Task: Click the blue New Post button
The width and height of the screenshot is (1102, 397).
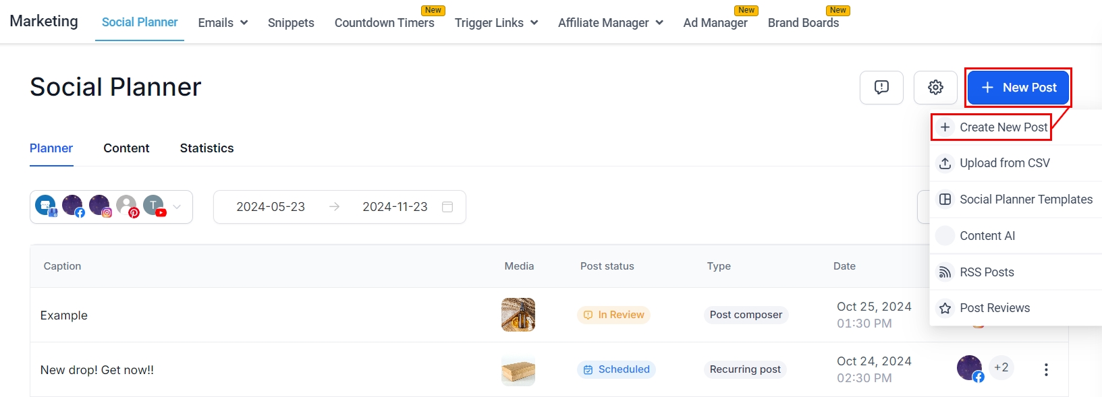Action: [x=1018, y=88]
